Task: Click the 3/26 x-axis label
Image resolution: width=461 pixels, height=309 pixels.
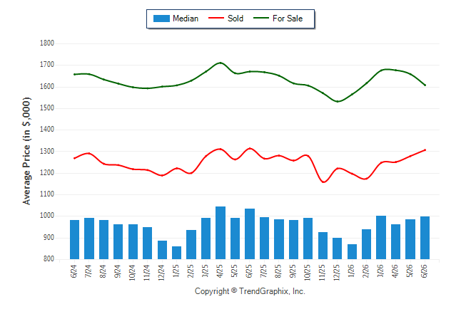Action: [x=381, y=271]
